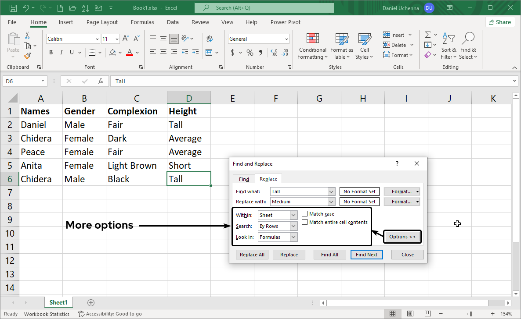Click the Find what input field
The image size is (521, 319).
(x=299, y=191)
